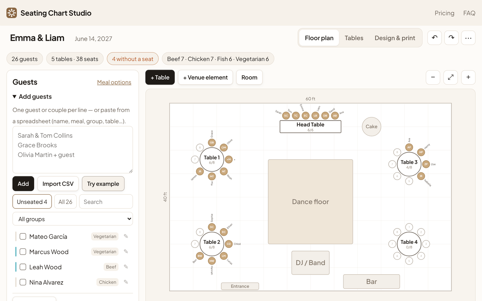Edit Nina Alvarez with pencil icon
This screenshot has height=301, width=482.
tap(126, 282)
